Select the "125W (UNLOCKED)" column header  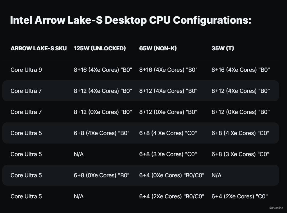coord(100,48)
